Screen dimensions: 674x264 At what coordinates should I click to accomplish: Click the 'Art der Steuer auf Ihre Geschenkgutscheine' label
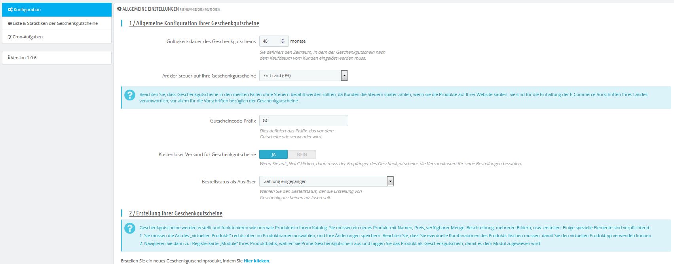209,76
